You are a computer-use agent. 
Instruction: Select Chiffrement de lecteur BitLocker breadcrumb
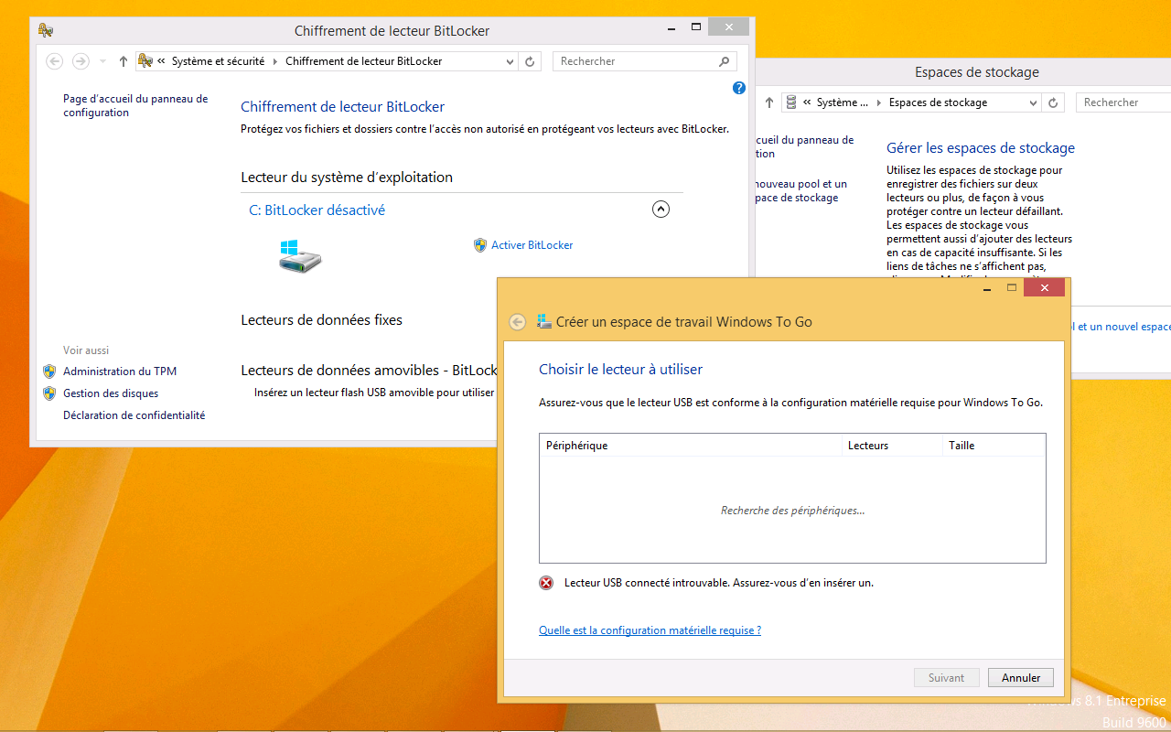point(363,61)
